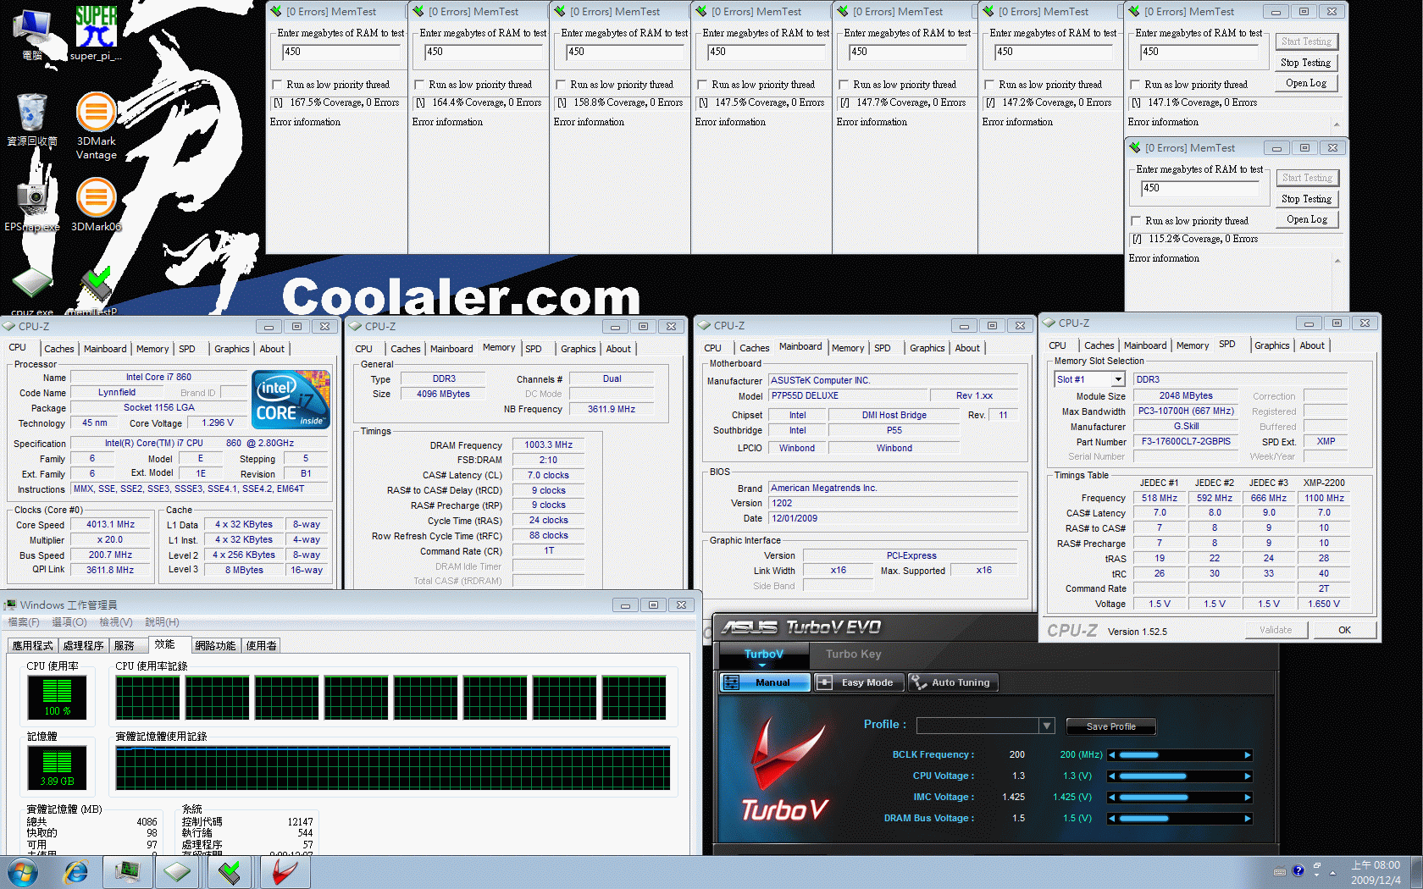The width and height of the screenshot is (1423, 889).
Task: Open the Slot #1 dropdown in CPU-Z SPD
Action: pyautogui.click(x=1118, y=379)
